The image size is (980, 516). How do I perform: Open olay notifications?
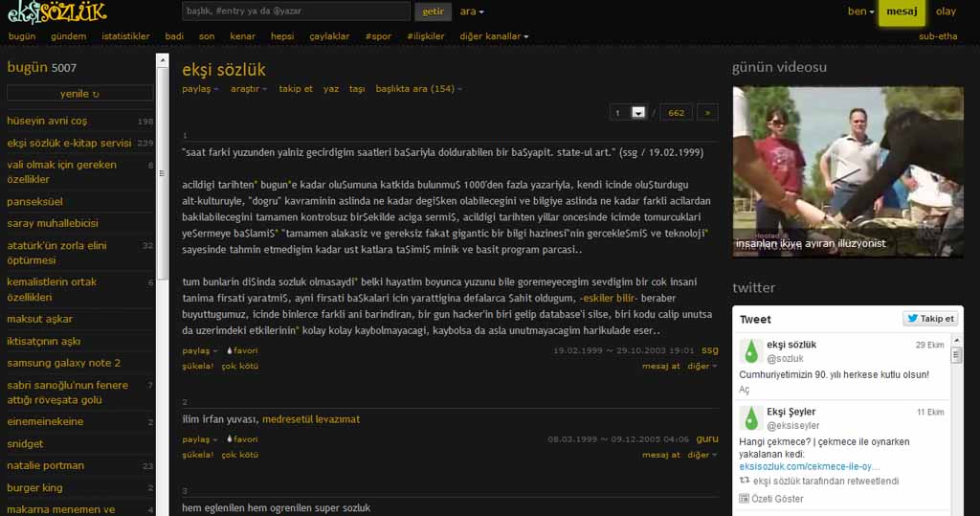click(x=946, y=11)
